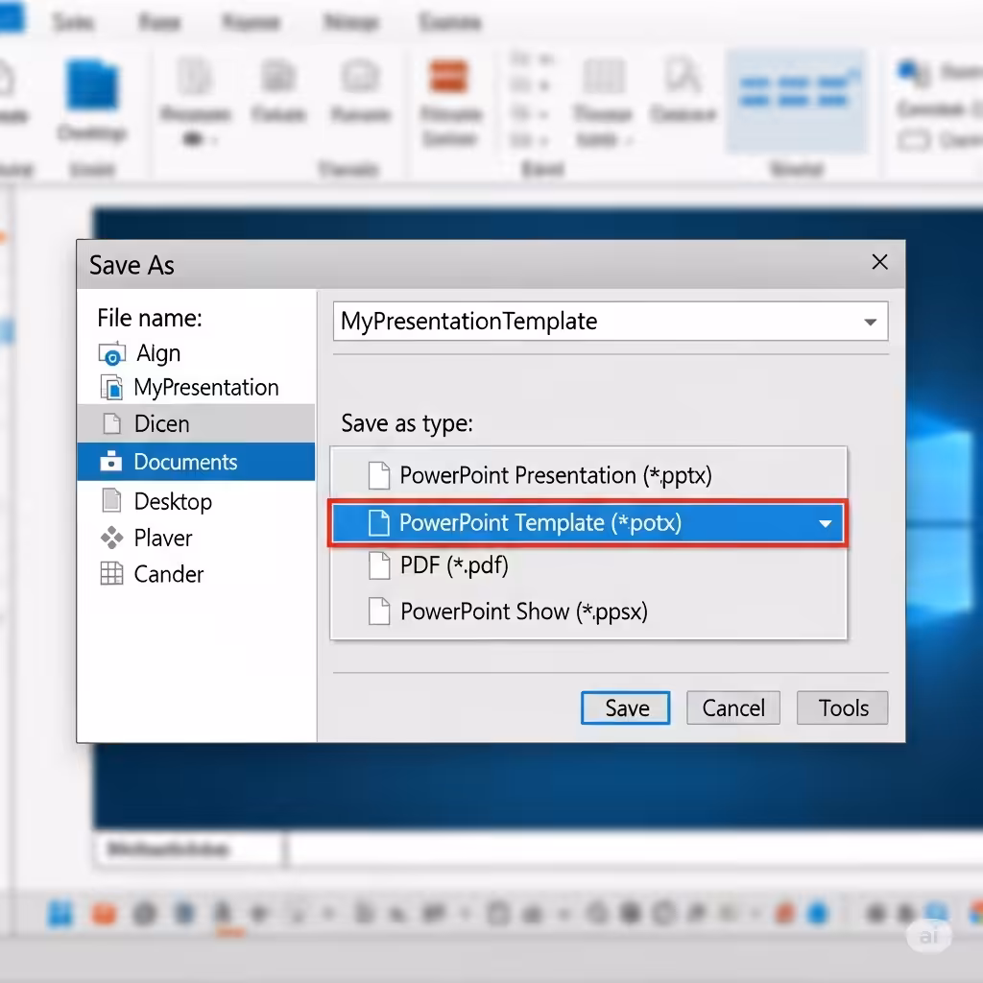Open the dropdown arrow on the Template row
This screenshot has width=983, height=983.
[826, 523]
